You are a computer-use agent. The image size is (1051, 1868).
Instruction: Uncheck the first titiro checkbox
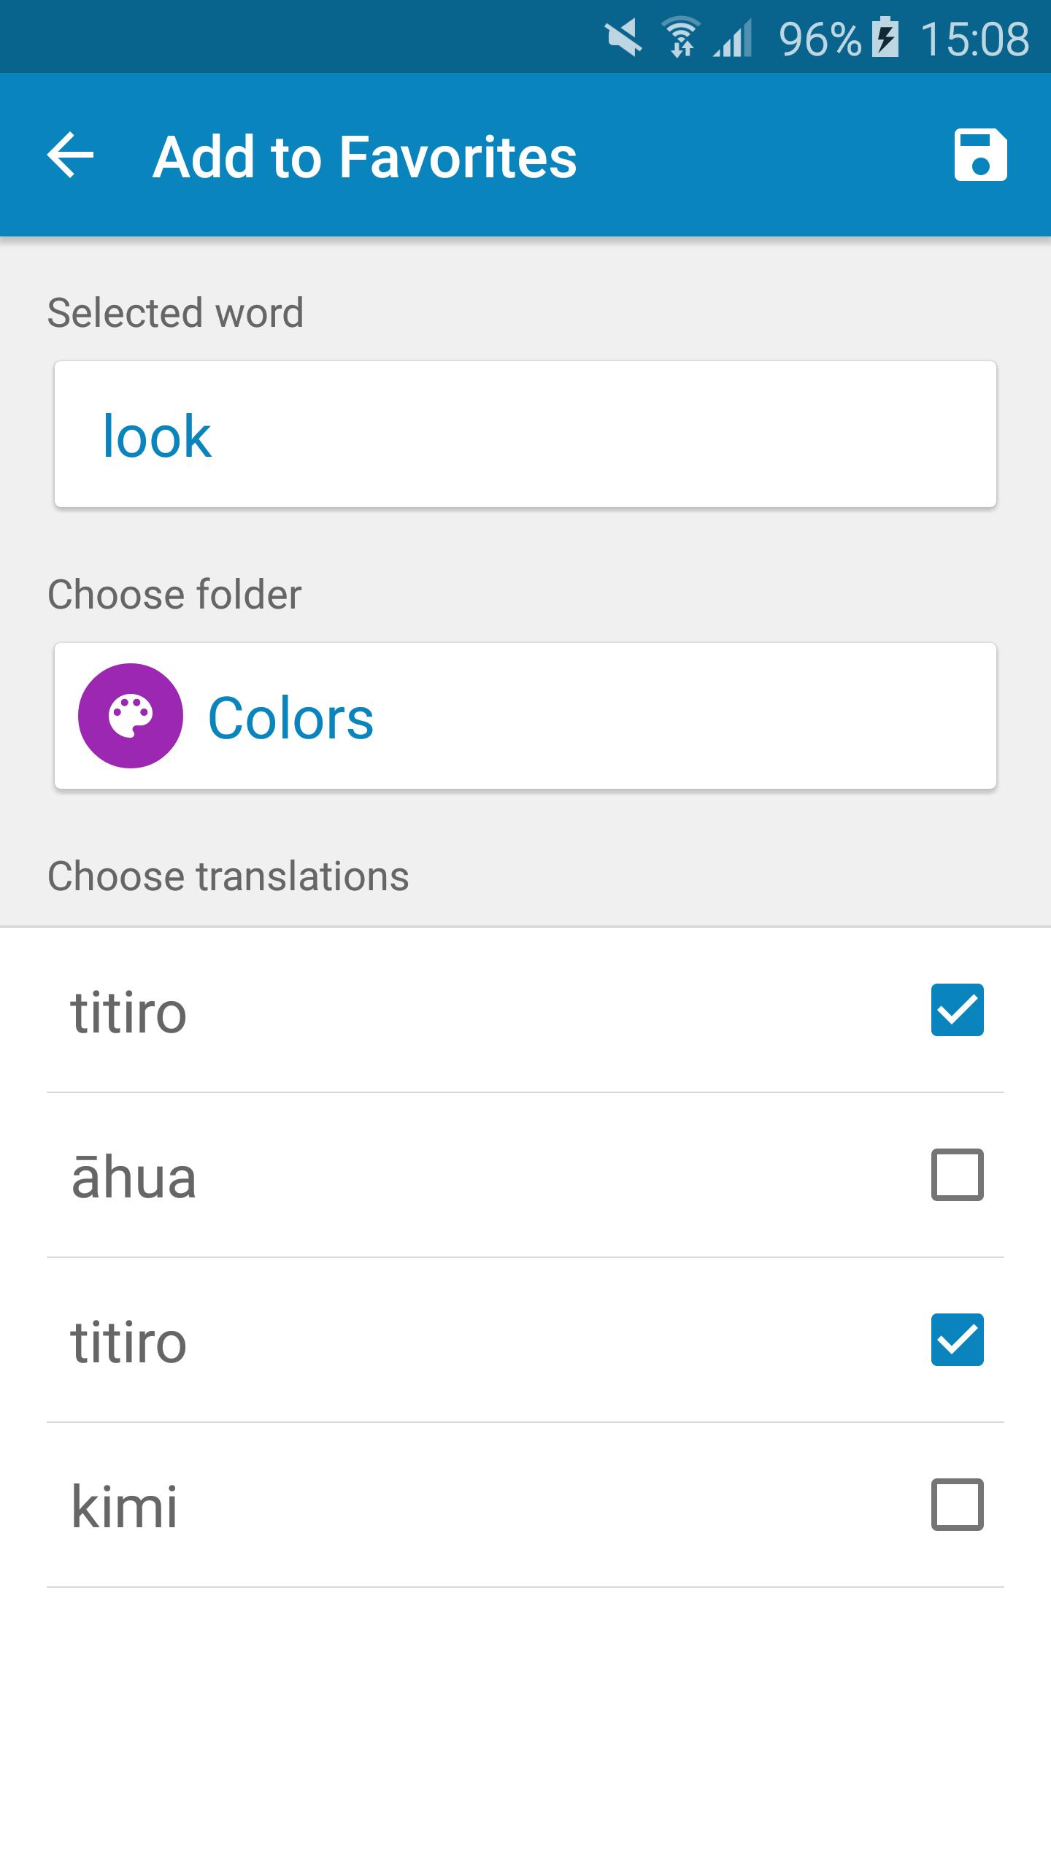(957, 1010)
